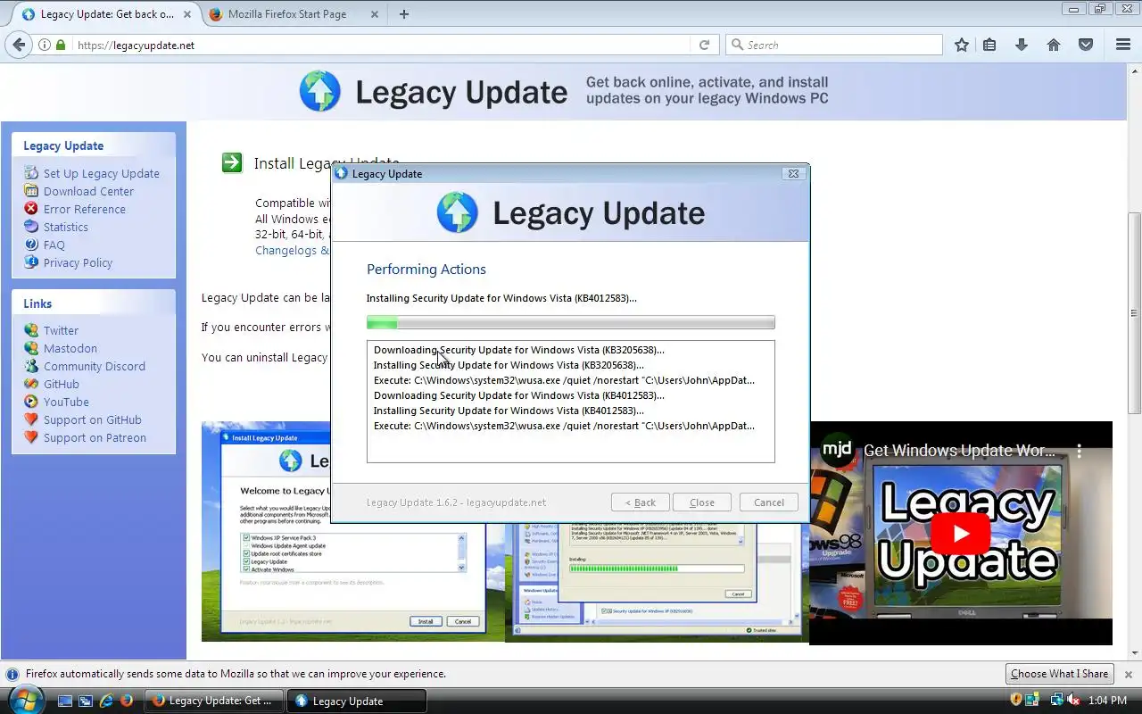Click the FAQ help icon
This screenshot has height=714, width=1142.
point(31,245)
